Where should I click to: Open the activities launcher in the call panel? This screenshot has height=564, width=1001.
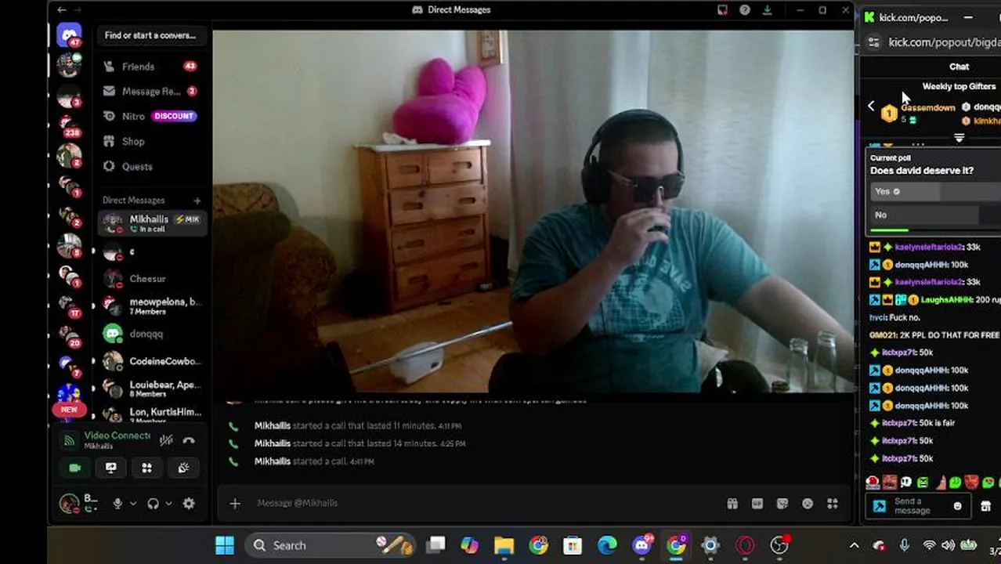(x=147, y=468)
